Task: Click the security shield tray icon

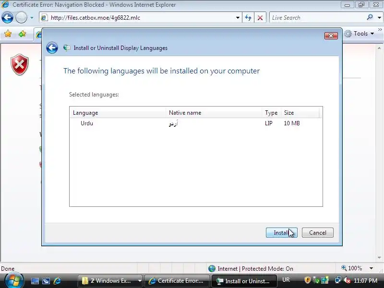Action: (307, 280)
